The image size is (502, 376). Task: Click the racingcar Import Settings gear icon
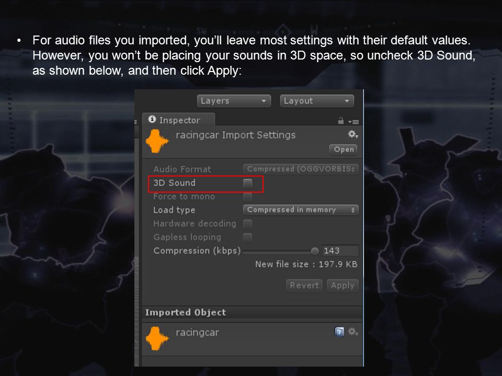(x=353, y=134)
